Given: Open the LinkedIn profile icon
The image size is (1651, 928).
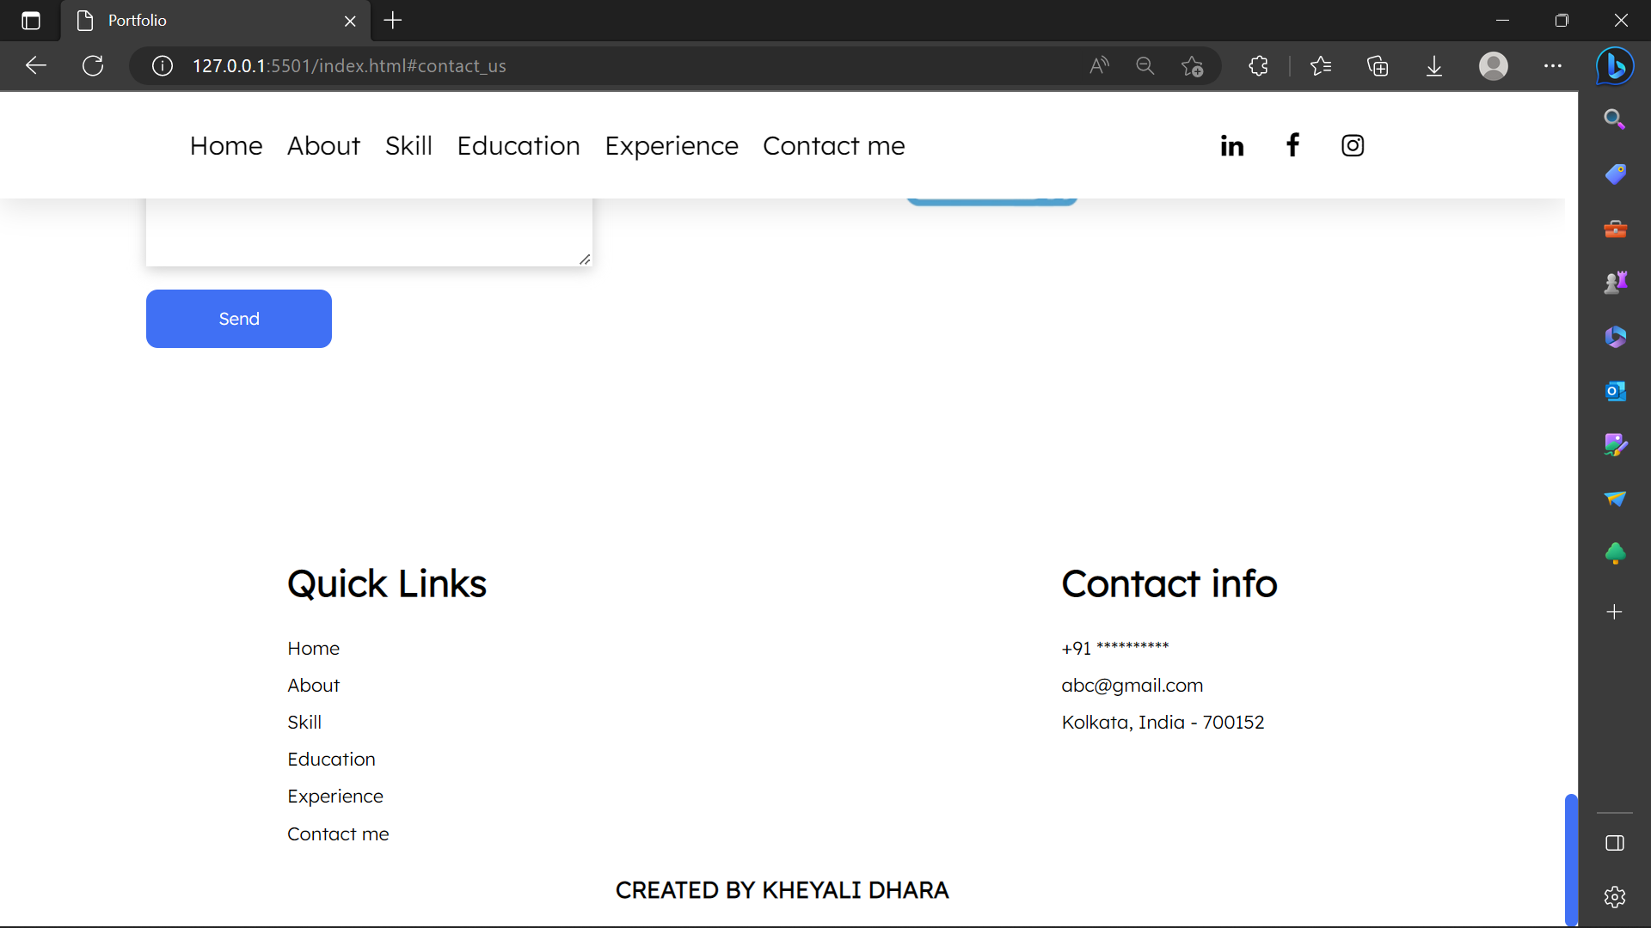Looking at the screenshot, I should point(1231,146).
